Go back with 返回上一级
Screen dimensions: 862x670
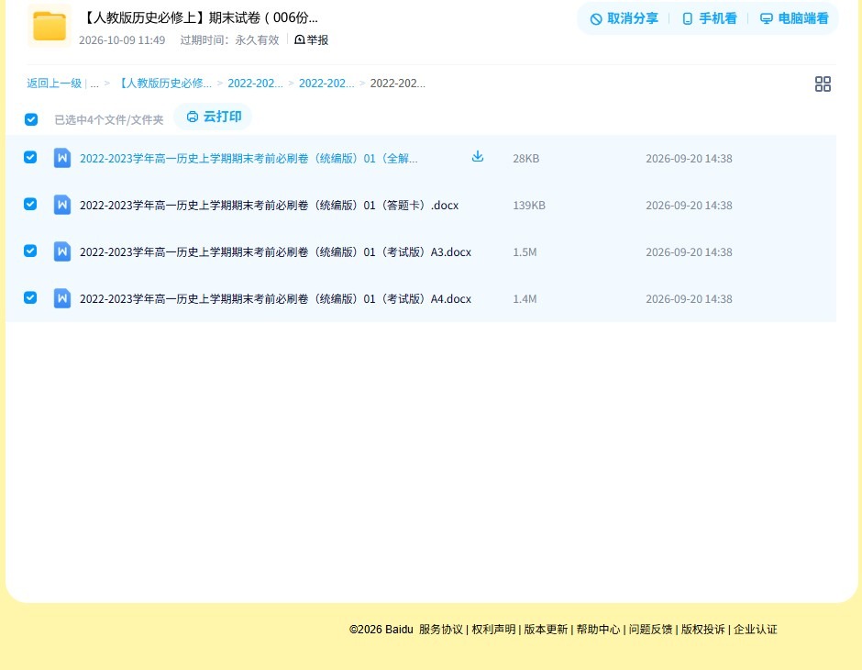[54, 84]
